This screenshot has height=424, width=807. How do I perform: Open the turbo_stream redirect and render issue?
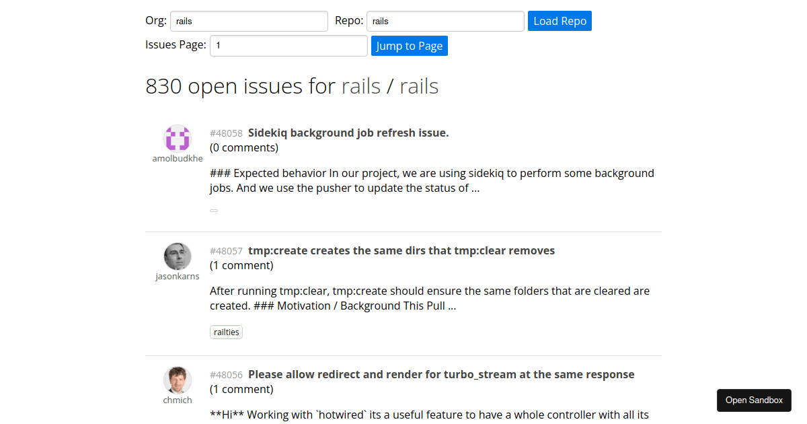pos(440,374)
